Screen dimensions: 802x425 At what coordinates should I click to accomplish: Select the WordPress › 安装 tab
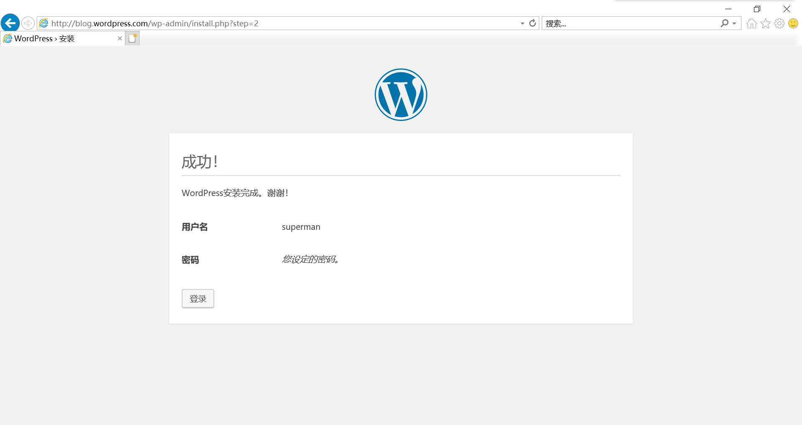[x=63, y=38]
